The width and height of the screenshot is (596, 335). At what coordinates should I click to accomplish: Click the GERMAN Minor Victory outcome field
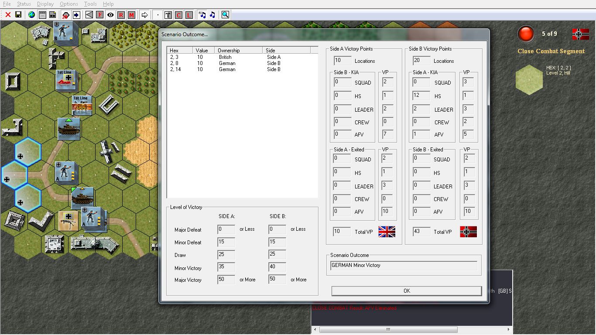pos(404,265)
